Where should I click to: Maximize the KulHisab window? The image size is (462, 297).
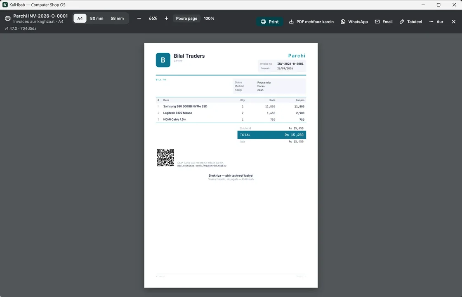click(x=438, y=5)
